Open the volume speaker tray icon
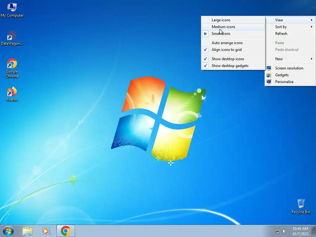This screenshot has width=316, height=237. click(285, 231)
